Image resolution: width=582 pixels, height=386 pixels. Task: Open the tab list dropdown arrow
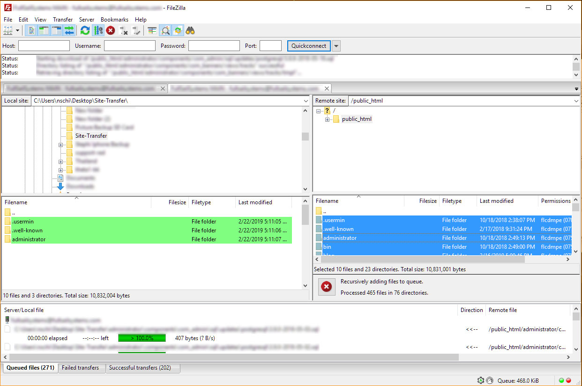click(x=576, y=89)
